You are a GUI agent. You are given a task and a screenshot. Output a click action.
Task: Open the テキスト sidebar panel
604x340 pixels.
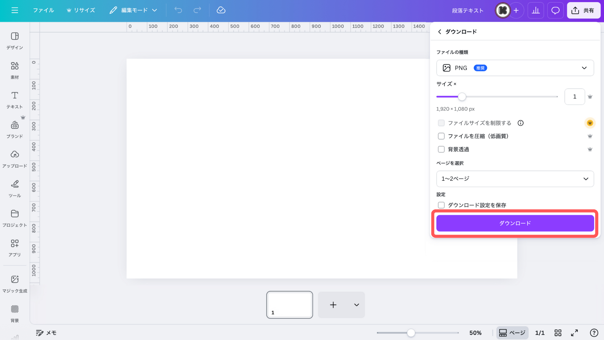pyautogui.click(x=15, y=100)
